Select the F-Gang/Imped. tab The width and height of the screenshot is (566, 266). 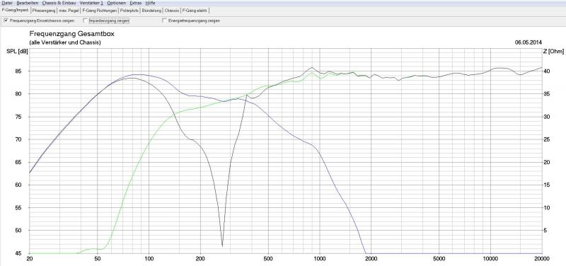15,10
